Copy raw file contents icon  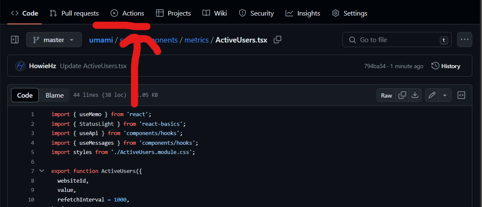(402, 95)
